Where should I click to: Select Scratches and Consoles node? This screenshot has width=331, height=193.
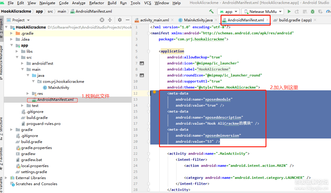point(36,184)
